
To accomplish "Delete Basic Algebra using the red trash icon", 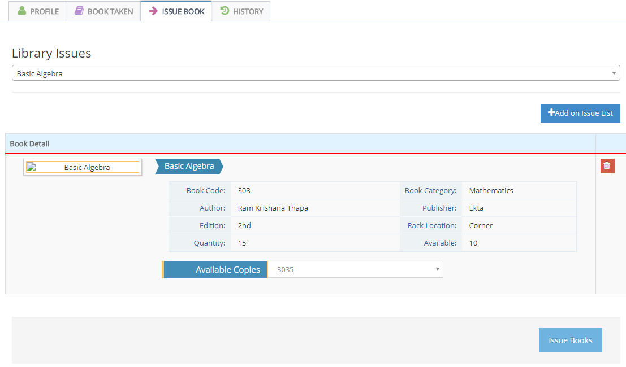I will (607, 166).
